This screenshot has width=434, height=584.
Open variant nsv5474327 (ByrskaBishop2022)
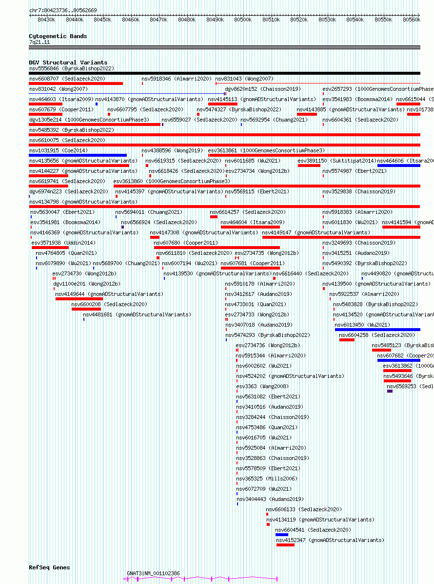[x=239, y=109]
